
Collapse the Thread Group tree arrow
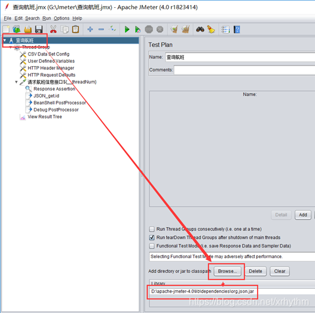pos(10,47)
